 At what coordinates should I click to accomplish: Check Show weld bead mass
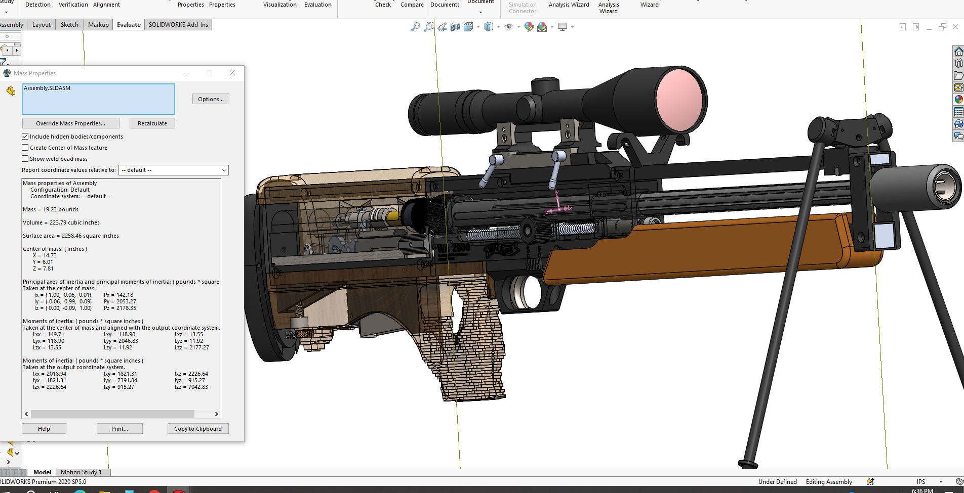coord(25,159)
